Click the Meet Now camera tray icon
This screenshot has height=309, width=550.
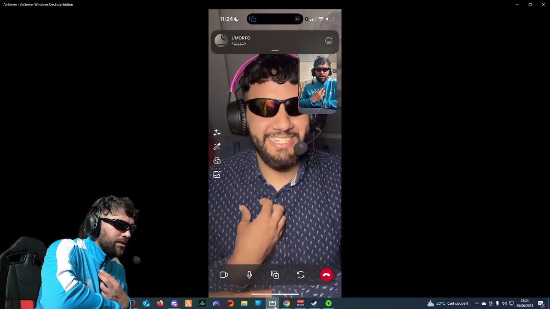[x=491, y=303]
